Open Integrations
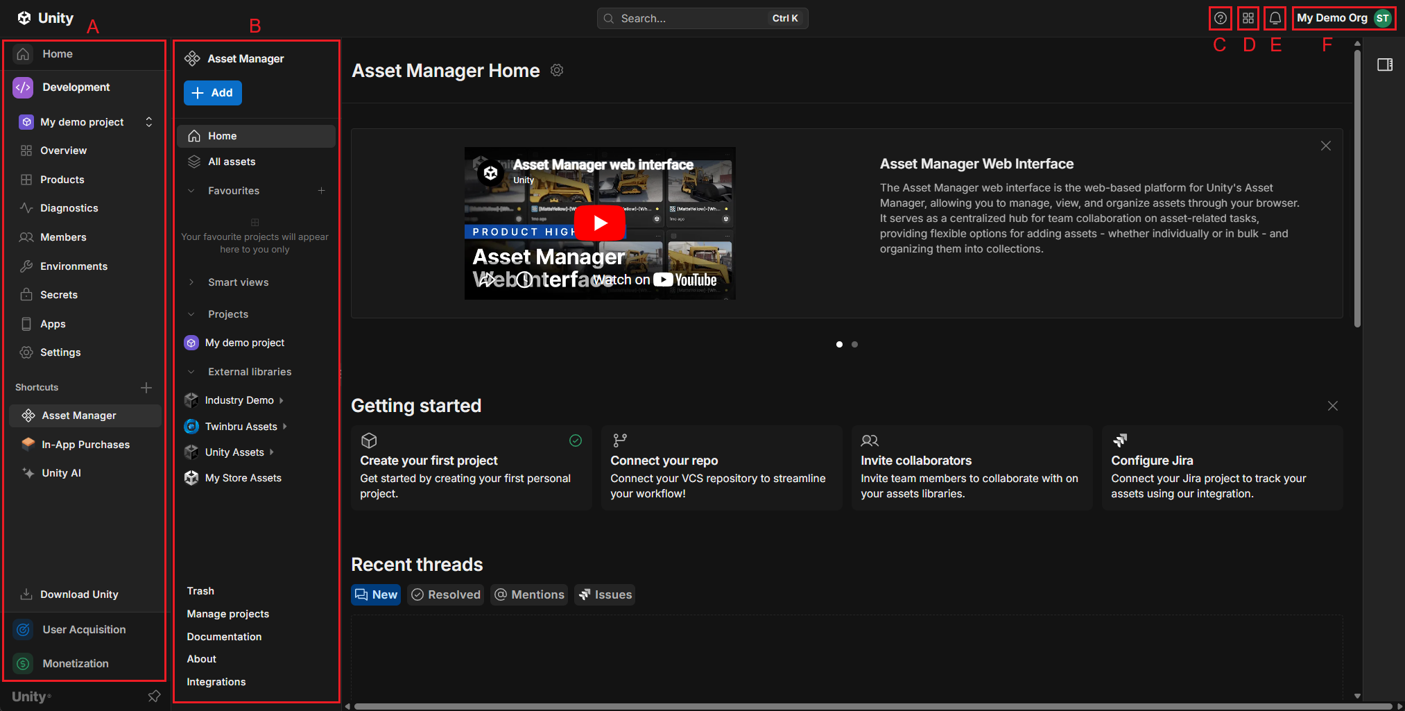1405x711 pixels. pos(216,682)
